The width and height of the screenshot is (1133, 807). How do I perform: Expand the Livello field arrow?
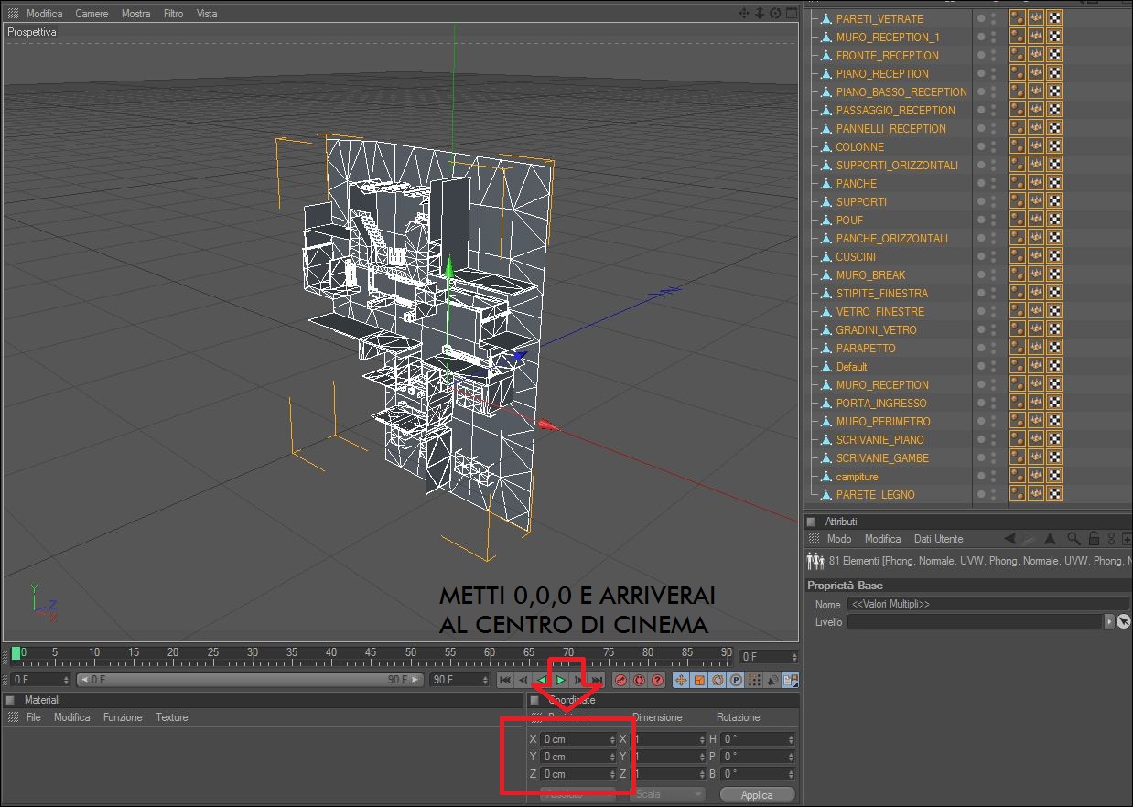(1109, 622)
